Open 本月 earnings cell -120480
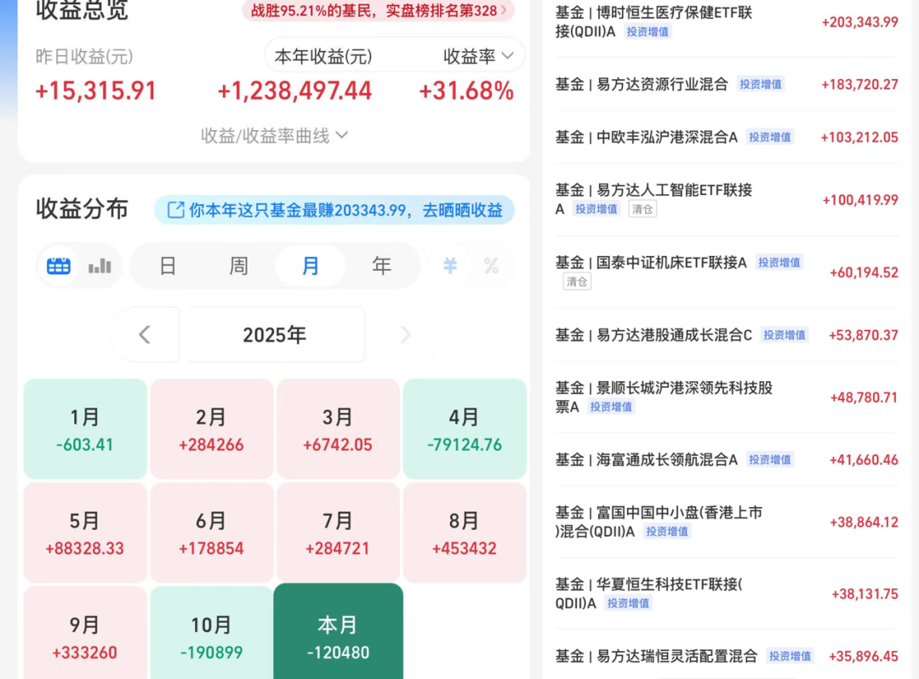The width and height of the screenshot is (919, 679). 338,637
